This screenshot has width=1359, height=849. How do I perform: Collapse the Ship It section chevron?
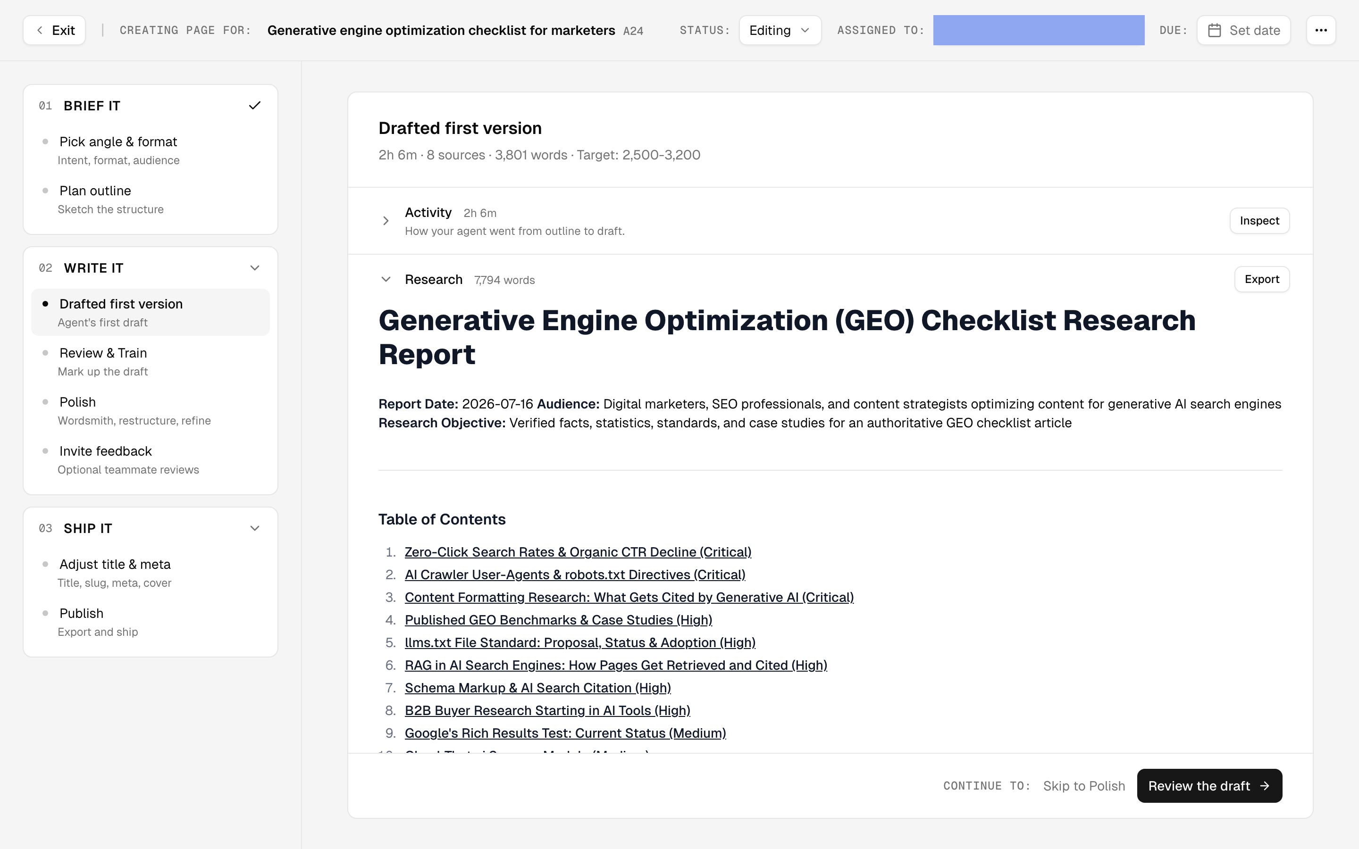(255, 528)
